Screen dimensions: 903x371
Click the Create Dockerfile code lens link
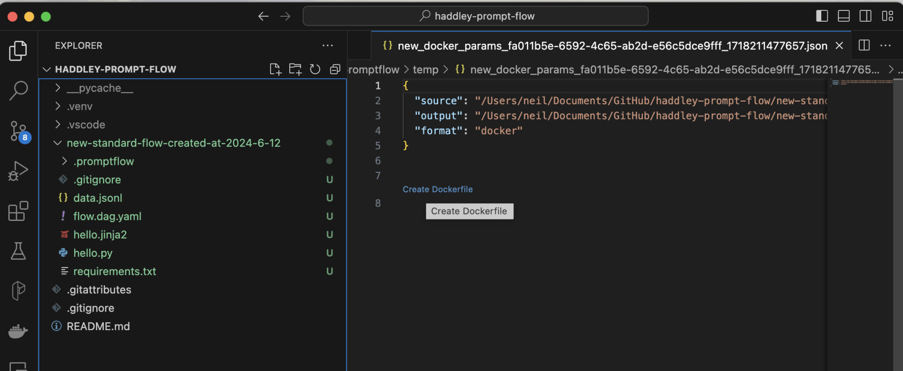[437, 189]
